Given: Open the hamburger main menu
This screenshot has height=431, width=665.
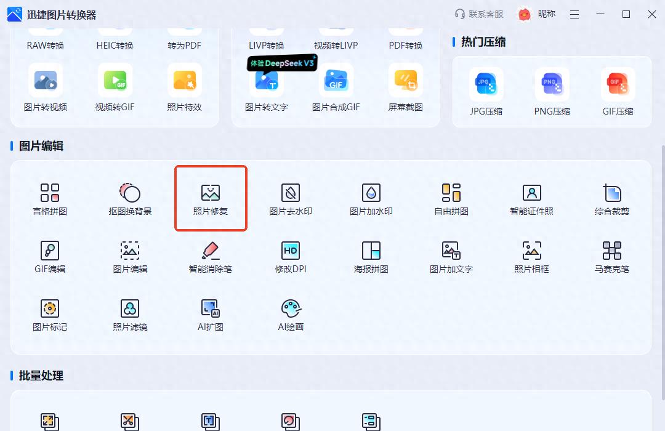Looking at the screenshot, I should tap(574, 14).
